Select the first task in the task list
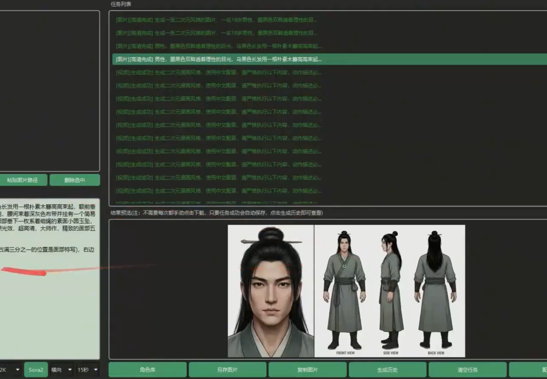Image resolution: width=547 pixels, height=379 pixels. click(x=217, y=20)
